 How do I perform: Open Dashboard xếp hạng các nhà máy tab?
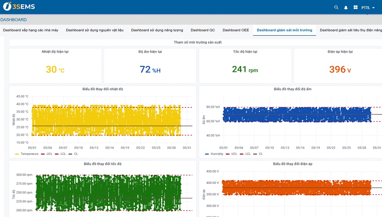(31, 30)
